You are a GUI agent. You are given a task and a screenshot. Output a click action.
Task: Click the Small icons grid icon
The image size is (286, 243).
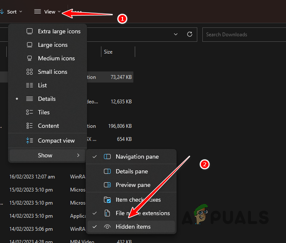[x=30, y=72]
